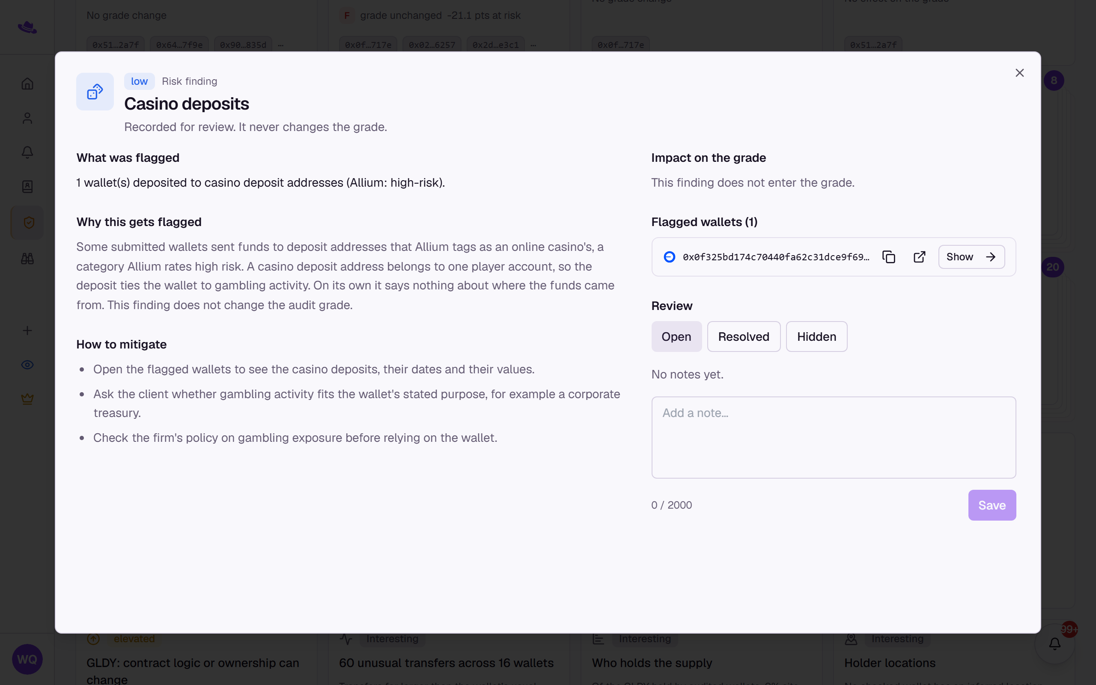Select the wallet address 0x0f325bd174c70440fa62c31dce9f69…
Viewport: 1096px width, 685px height.
776,257
